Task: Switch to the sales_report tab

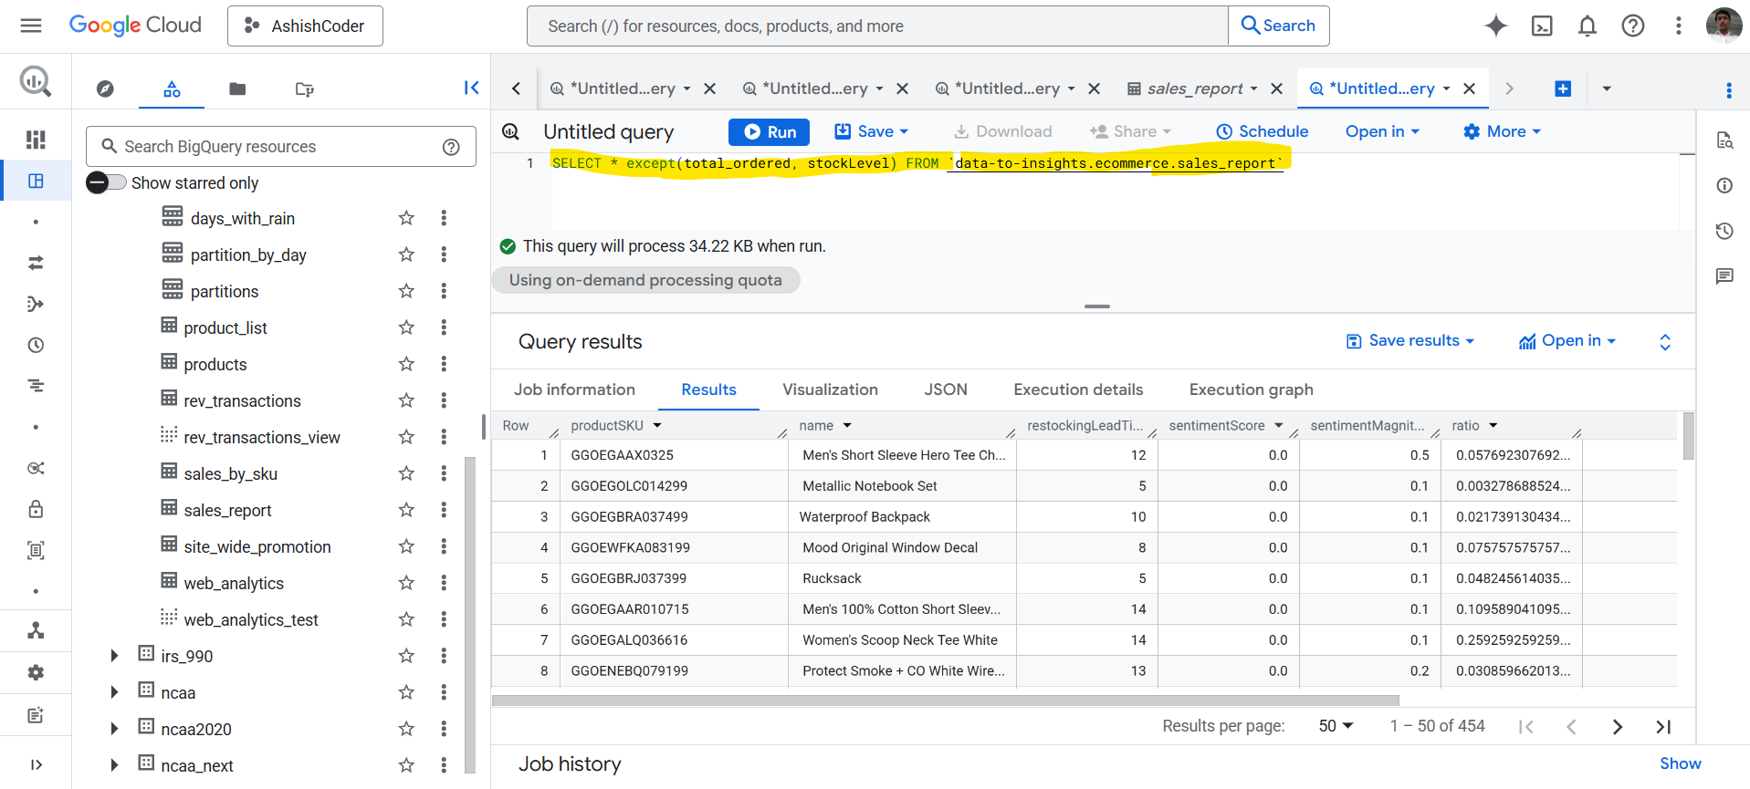Action: (1194, 88)
